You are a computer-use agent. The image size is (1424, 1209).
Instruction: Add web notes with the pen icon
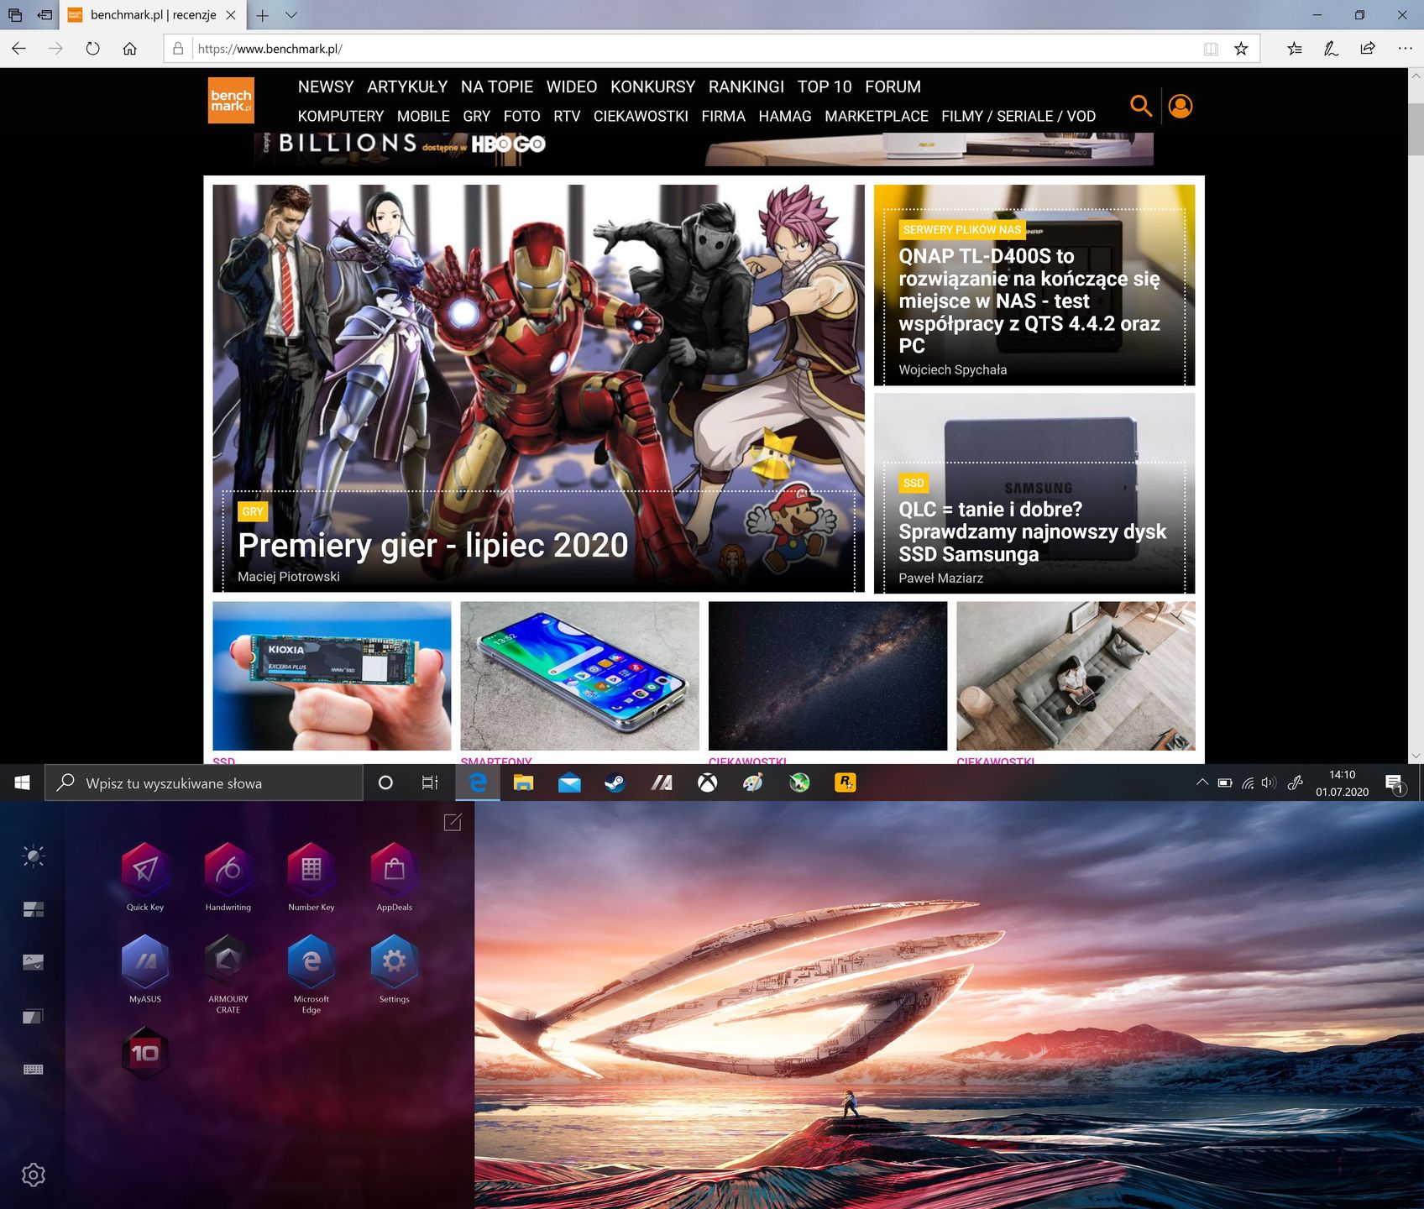pyautogui.click(x=1331, y=49)
